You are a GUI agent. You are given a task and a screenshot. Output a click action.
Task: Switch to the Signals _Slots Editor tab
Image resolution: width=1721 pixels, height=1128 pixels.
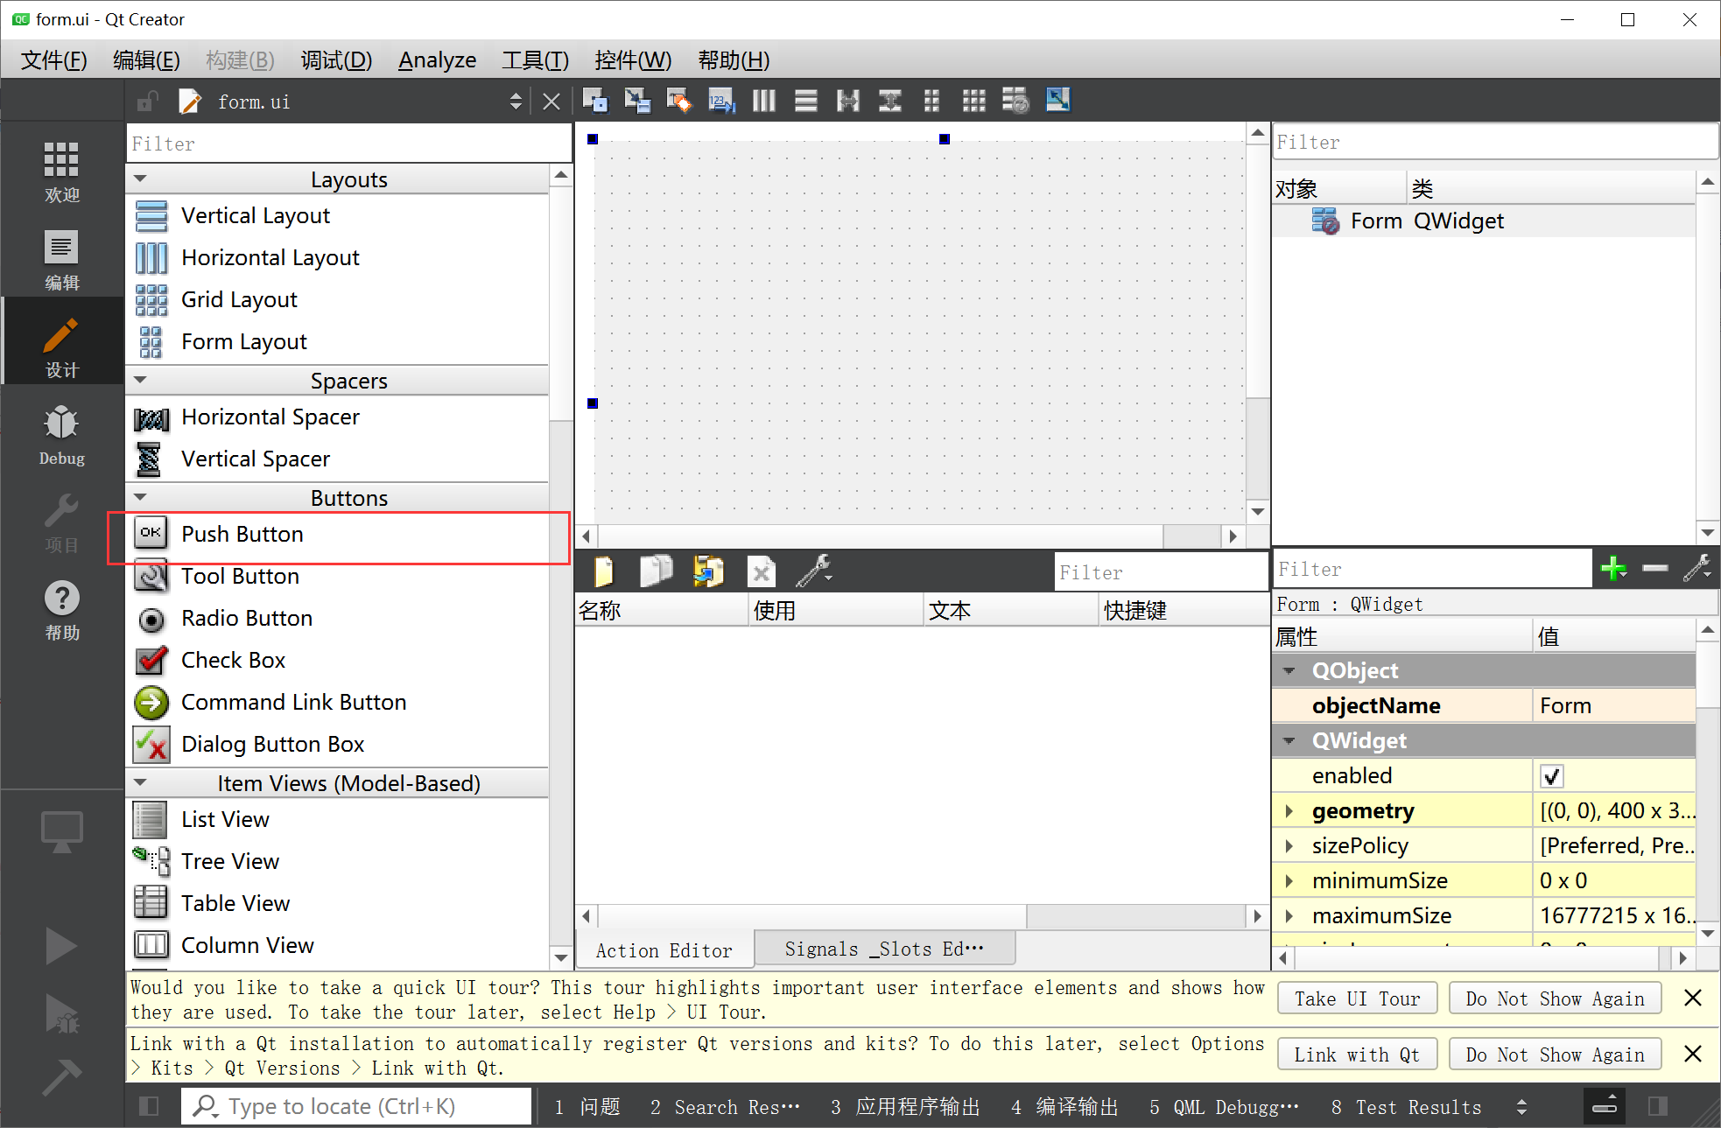(x=884, y=948)
